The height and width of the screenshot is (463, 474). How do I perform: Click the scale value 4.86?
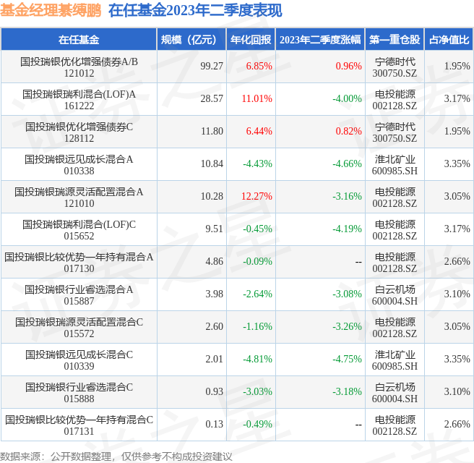[214, 261]
